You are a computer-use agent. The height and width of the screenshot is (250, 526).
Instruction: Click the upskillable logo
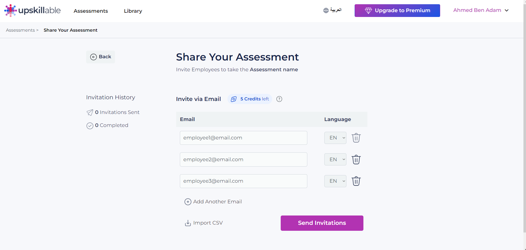[x=33, y=10]
